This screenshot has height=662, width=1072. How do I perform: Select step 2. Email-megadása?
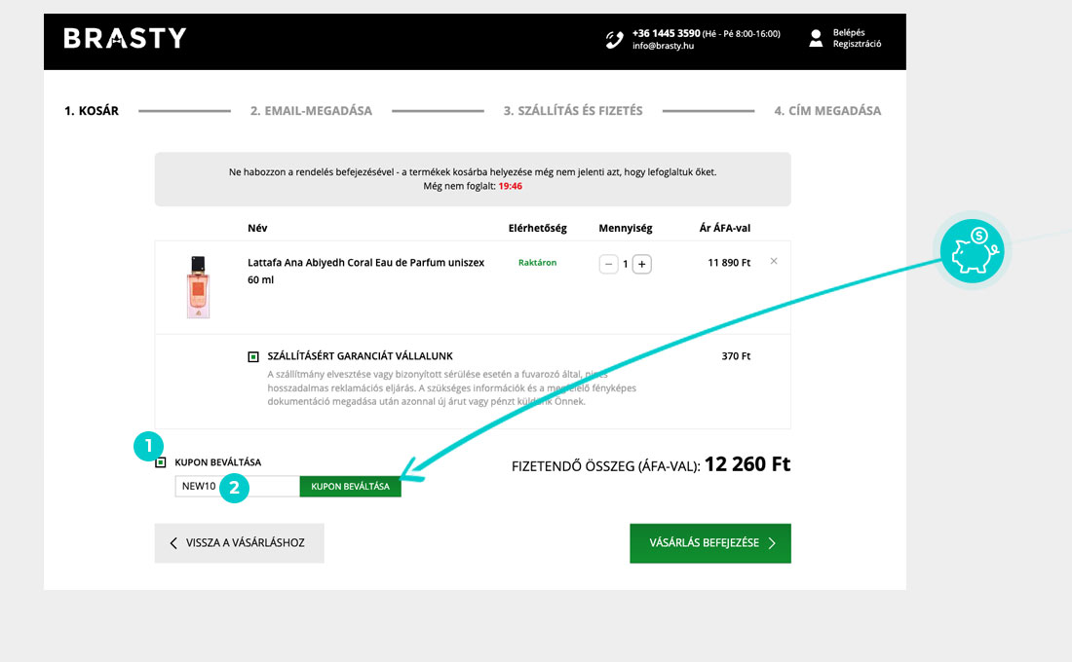pyautogui.click(x=311, y=111)
